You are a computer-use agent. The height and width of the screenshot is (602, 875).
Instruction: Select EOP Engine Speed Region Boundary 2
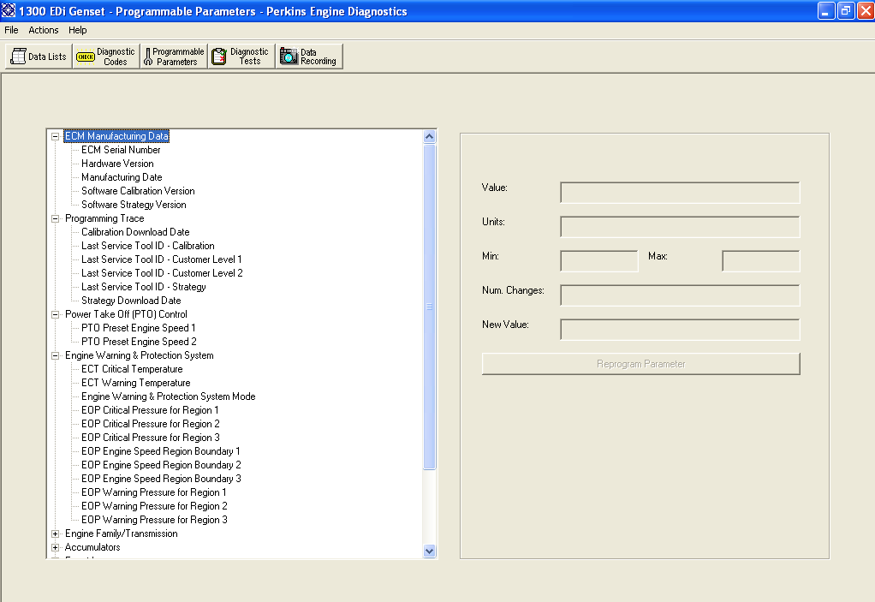(x=161, y=465)
